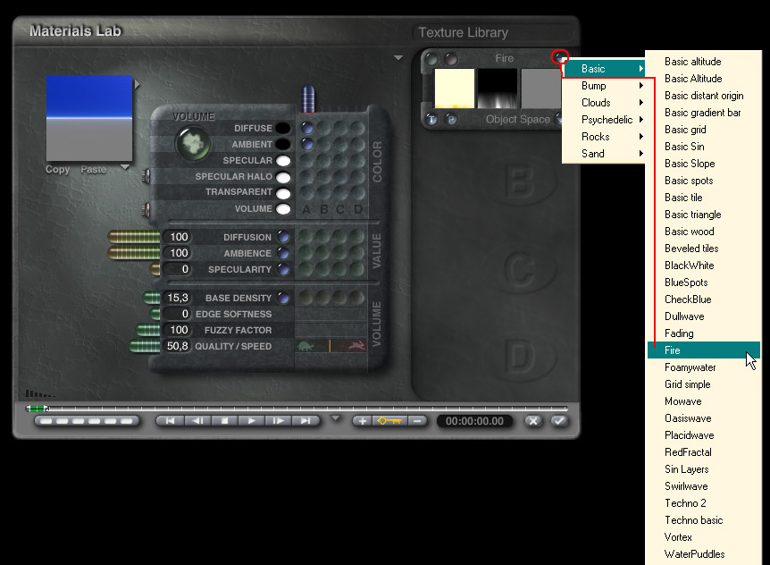
Task: Expand the Psychedelic submenu
Action: (603, 120)
